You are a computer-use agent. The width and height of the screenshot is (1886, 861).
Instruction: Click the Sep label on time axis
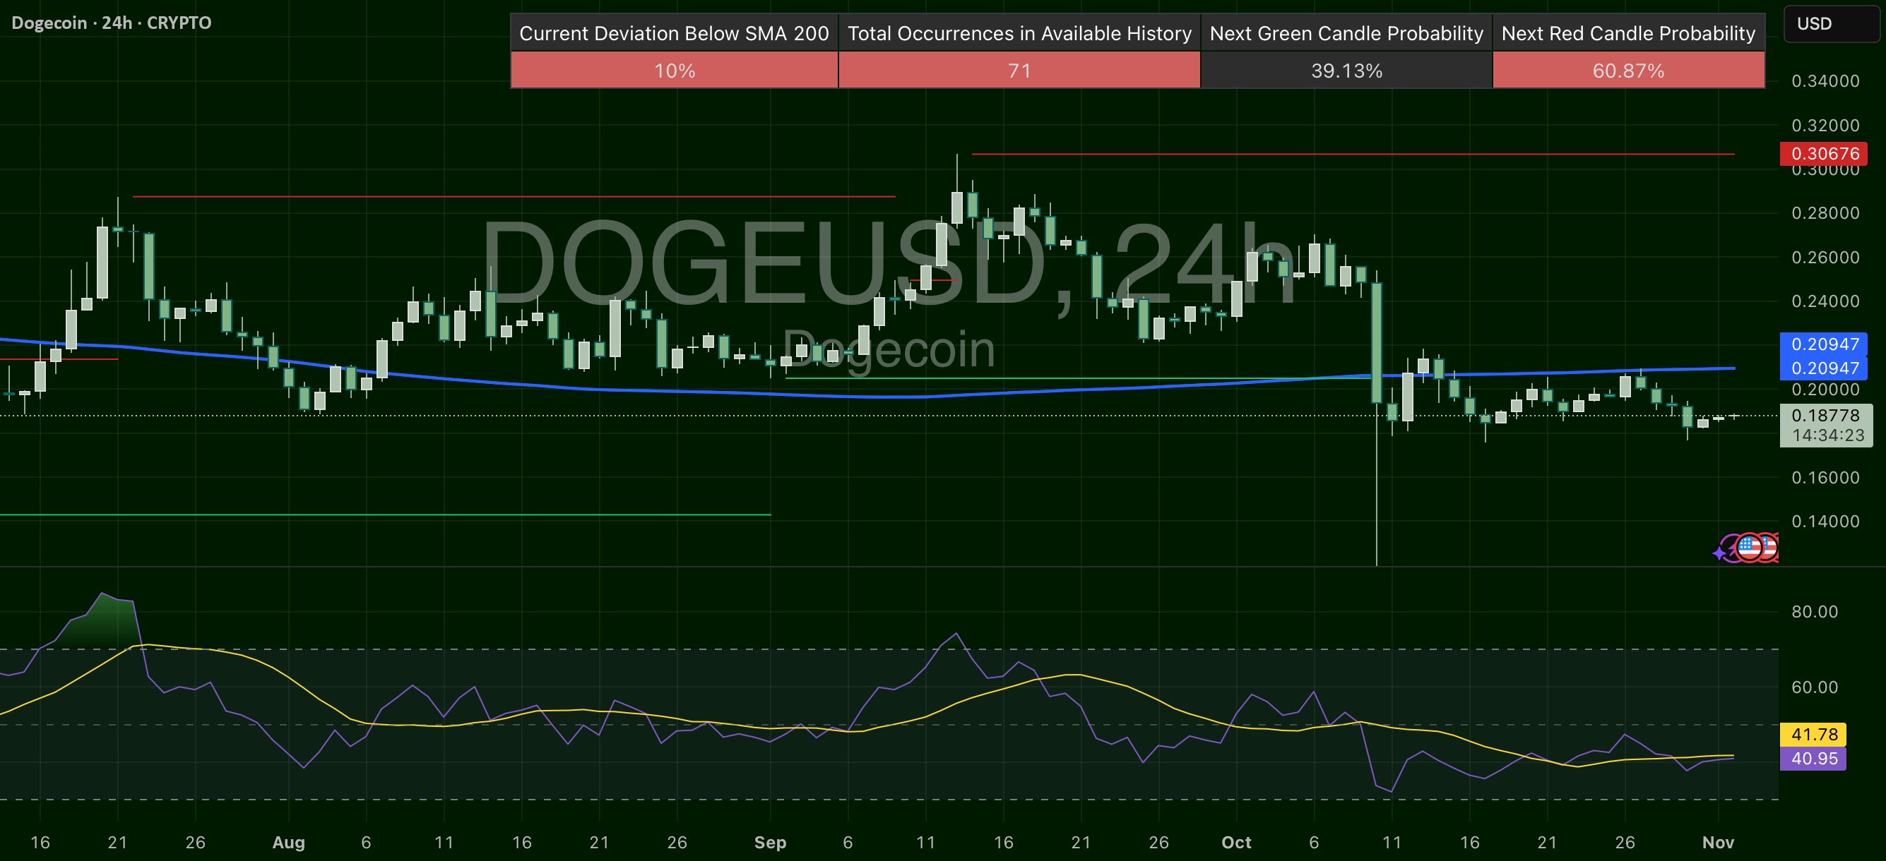(x=769, y=842)
